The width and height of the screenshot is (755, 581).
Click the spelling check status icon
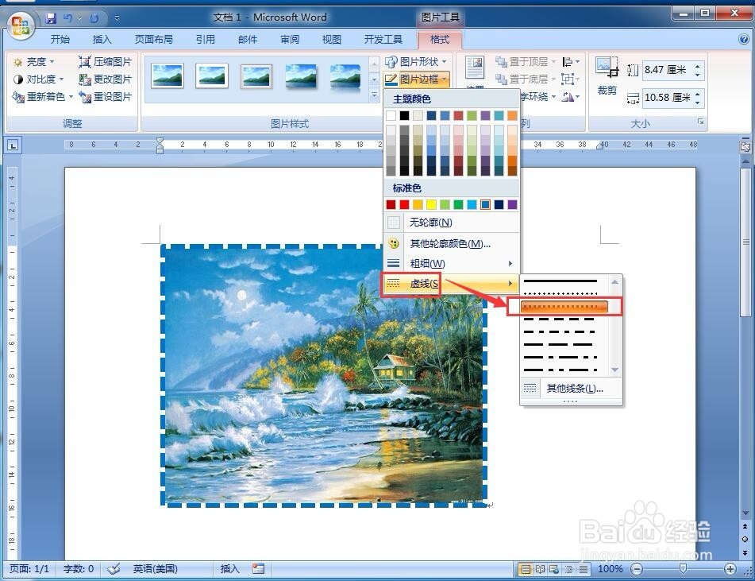pos(114,569)
